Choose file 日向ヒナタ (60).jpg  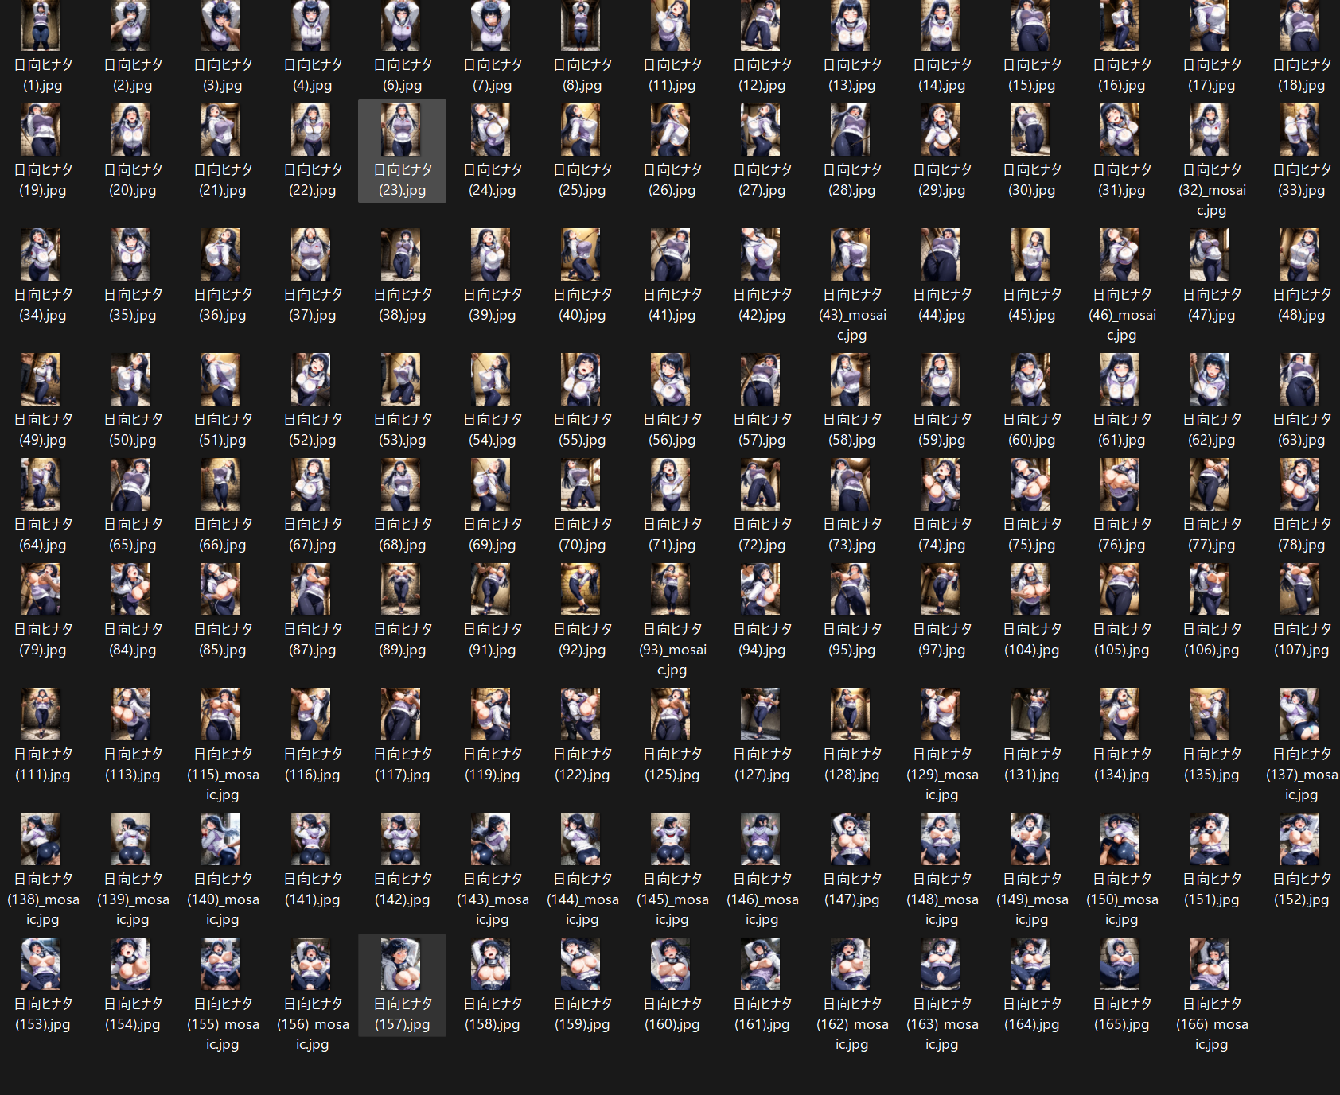[1031, 401]
